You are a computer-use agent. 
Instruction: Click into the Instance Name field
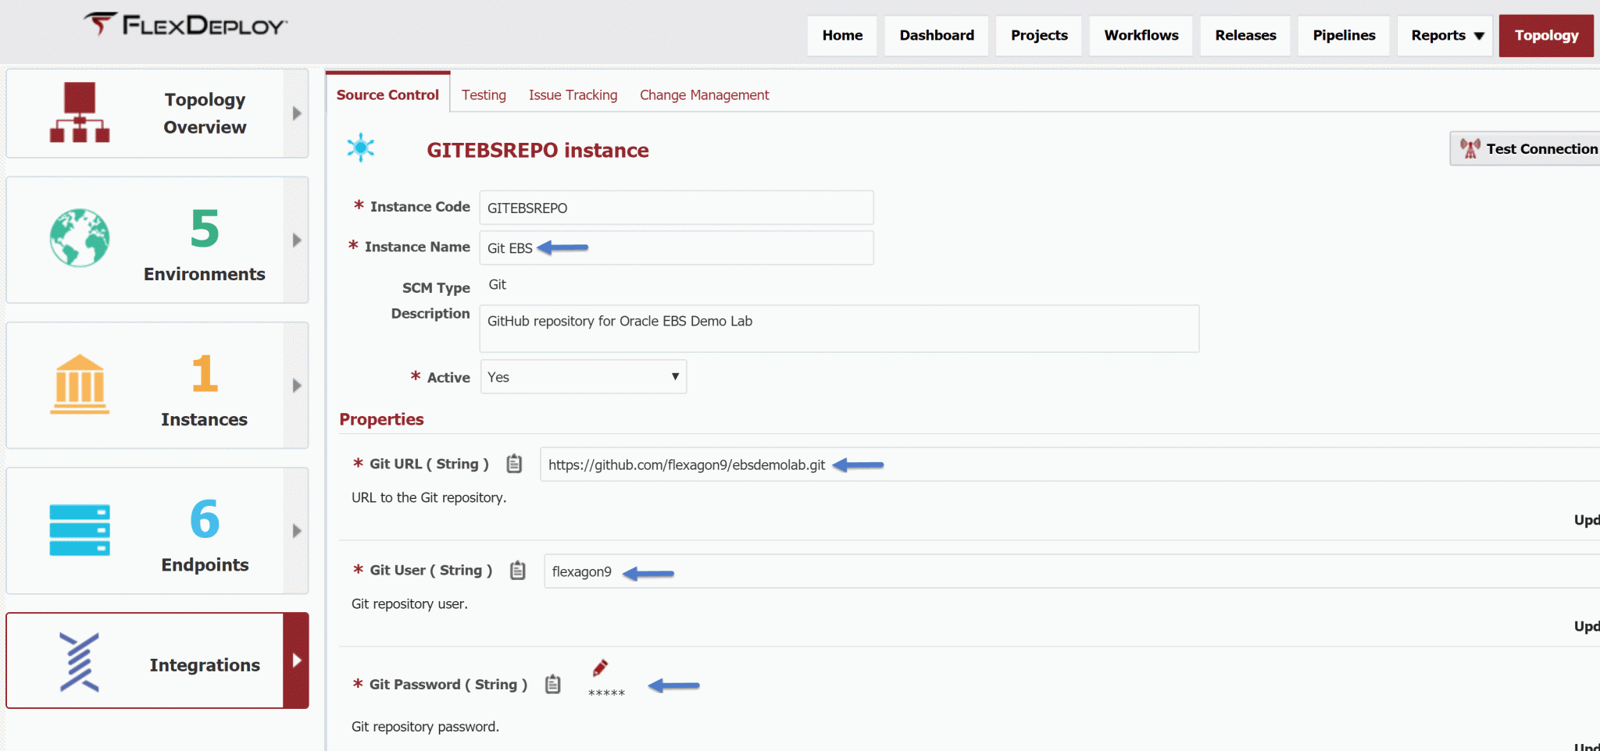pos(677,248)
